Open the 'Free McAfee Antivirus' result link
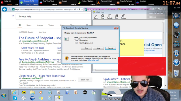The height and width of the screenshot is (101, 181). tap(40, 59)
